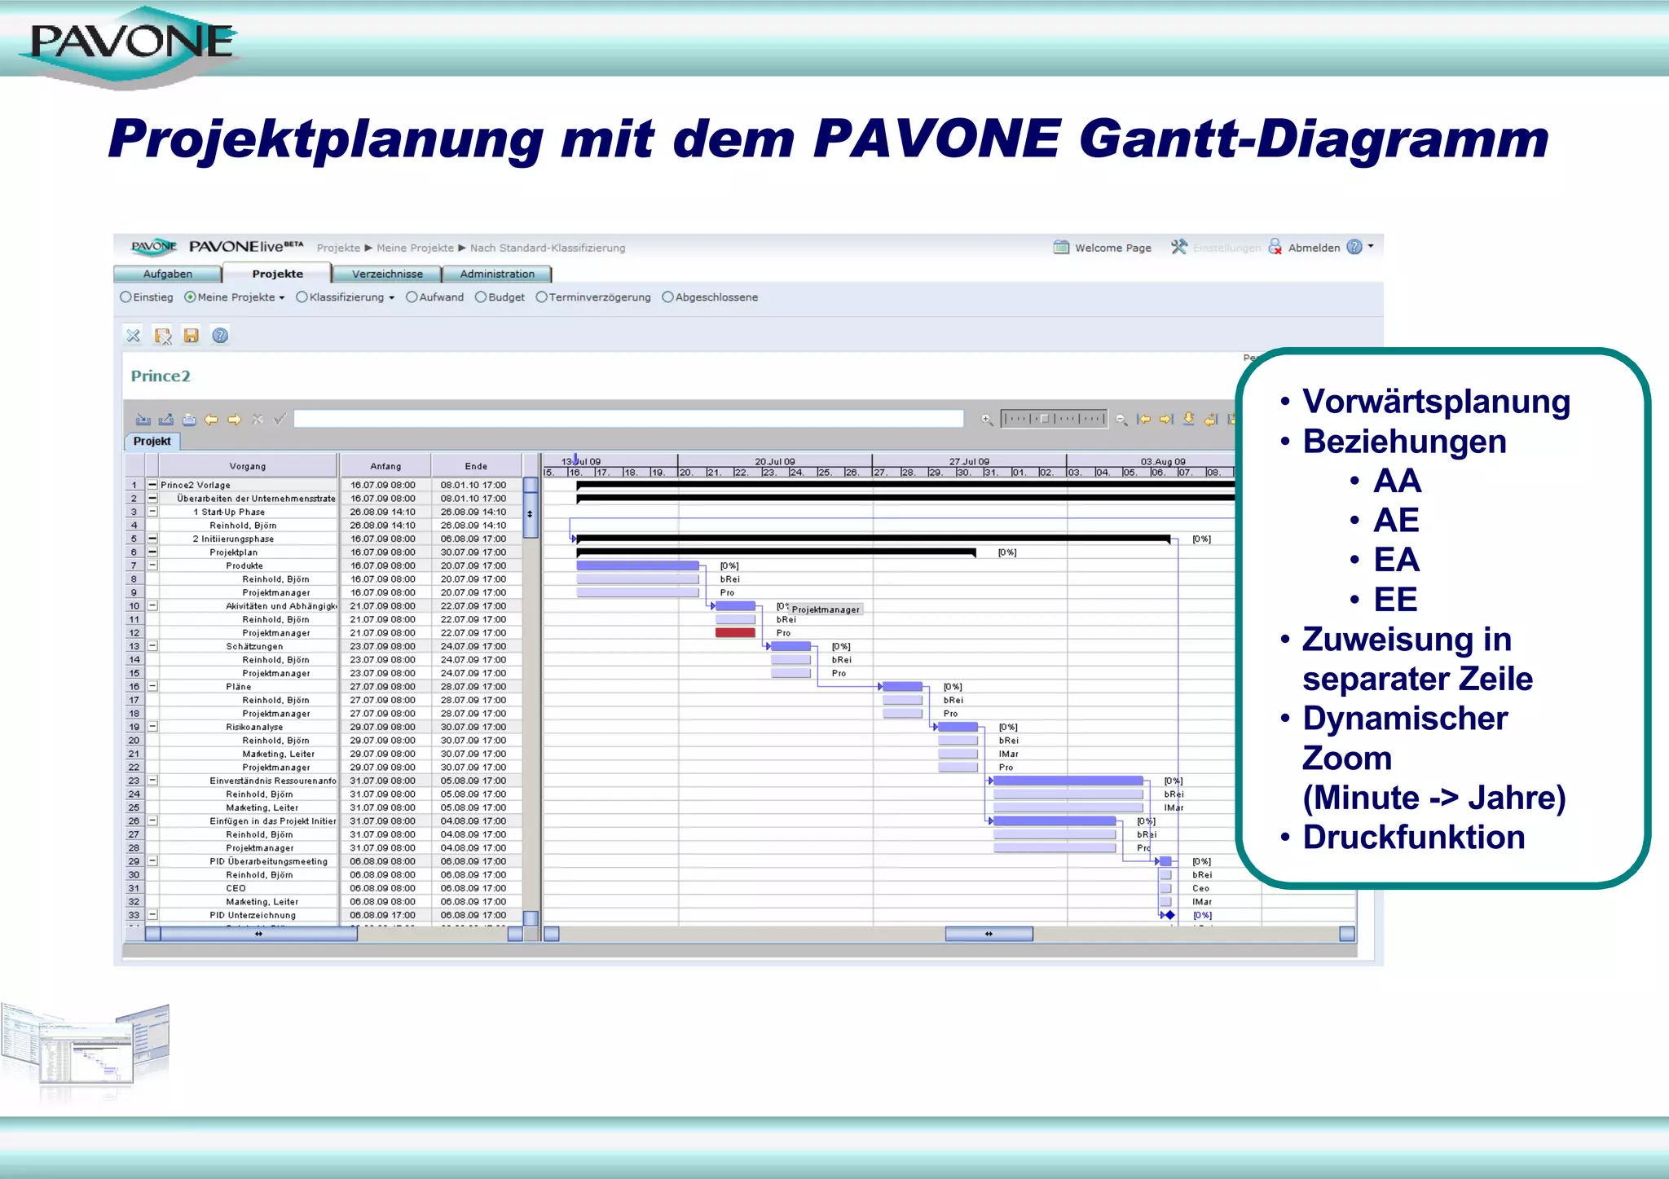Click the first Gantt import icon

pos(143,420)
